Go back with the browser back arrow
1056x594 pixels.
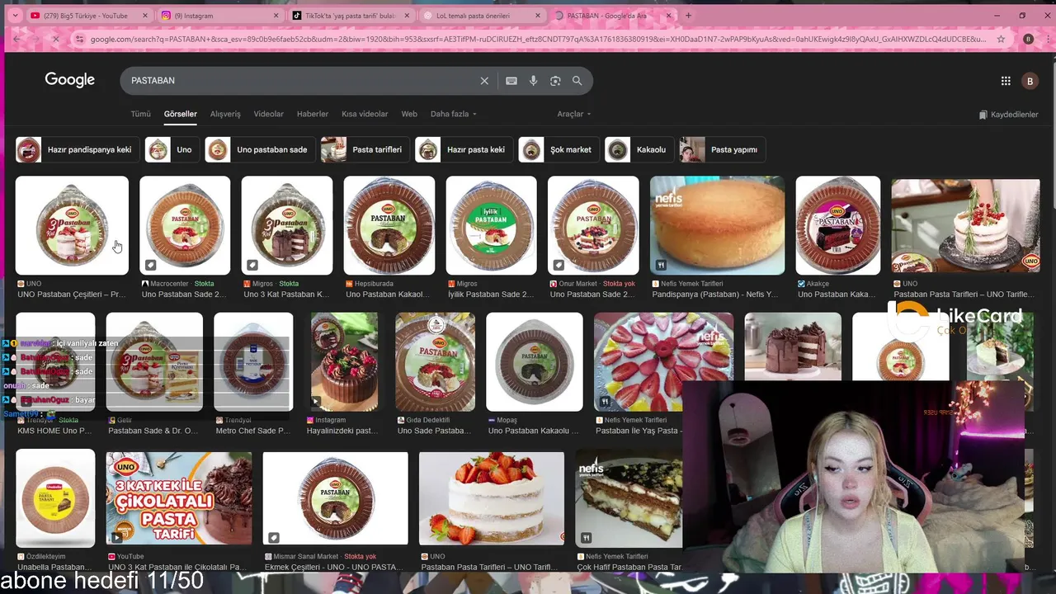(x=16, y=39)
